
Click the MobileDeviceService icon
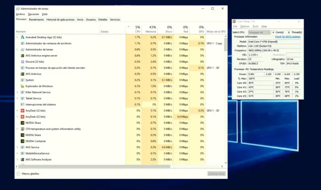click(22, 153)
